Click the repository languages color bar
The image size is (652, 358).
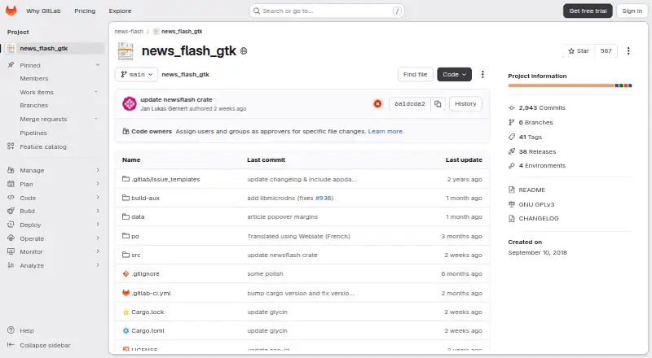[x=570, y=85]
